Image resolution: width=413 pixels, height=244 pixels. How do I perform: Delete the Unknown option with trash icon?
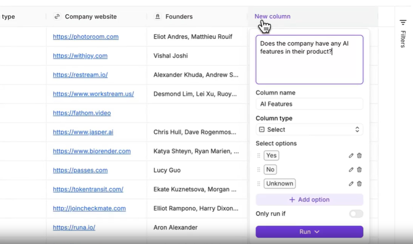pyautogui.click(x=359, y=183)
